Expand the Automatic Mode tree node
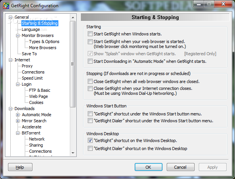Image resolution: width=235 pixels, height=179 pixels. point(18,115)
